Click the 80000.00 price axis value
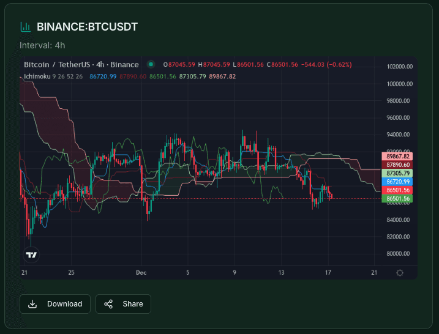The width and height of the screenshot is (439, 334). 398,254
